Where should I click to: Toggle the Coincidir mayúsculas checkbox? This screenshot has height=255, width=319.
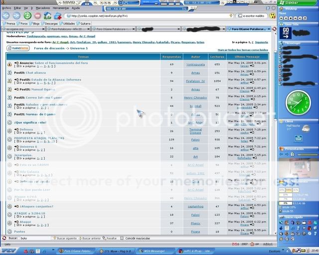(x=122, y=238)
